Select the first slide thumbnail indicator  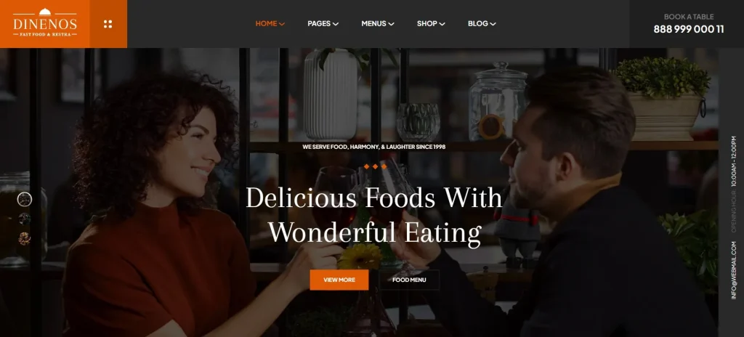point(25,199)
